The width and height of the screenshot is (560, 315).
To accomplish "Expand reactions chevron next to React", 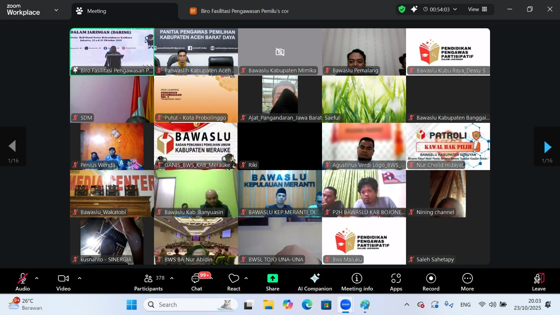I will tap(246, 278).
